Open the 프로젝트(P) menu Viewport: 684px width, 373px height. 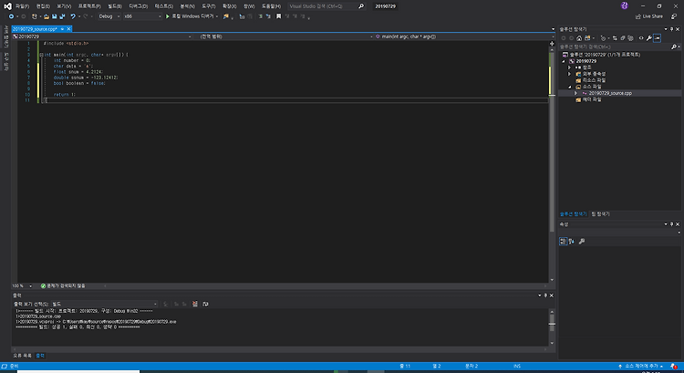[89, 6]
